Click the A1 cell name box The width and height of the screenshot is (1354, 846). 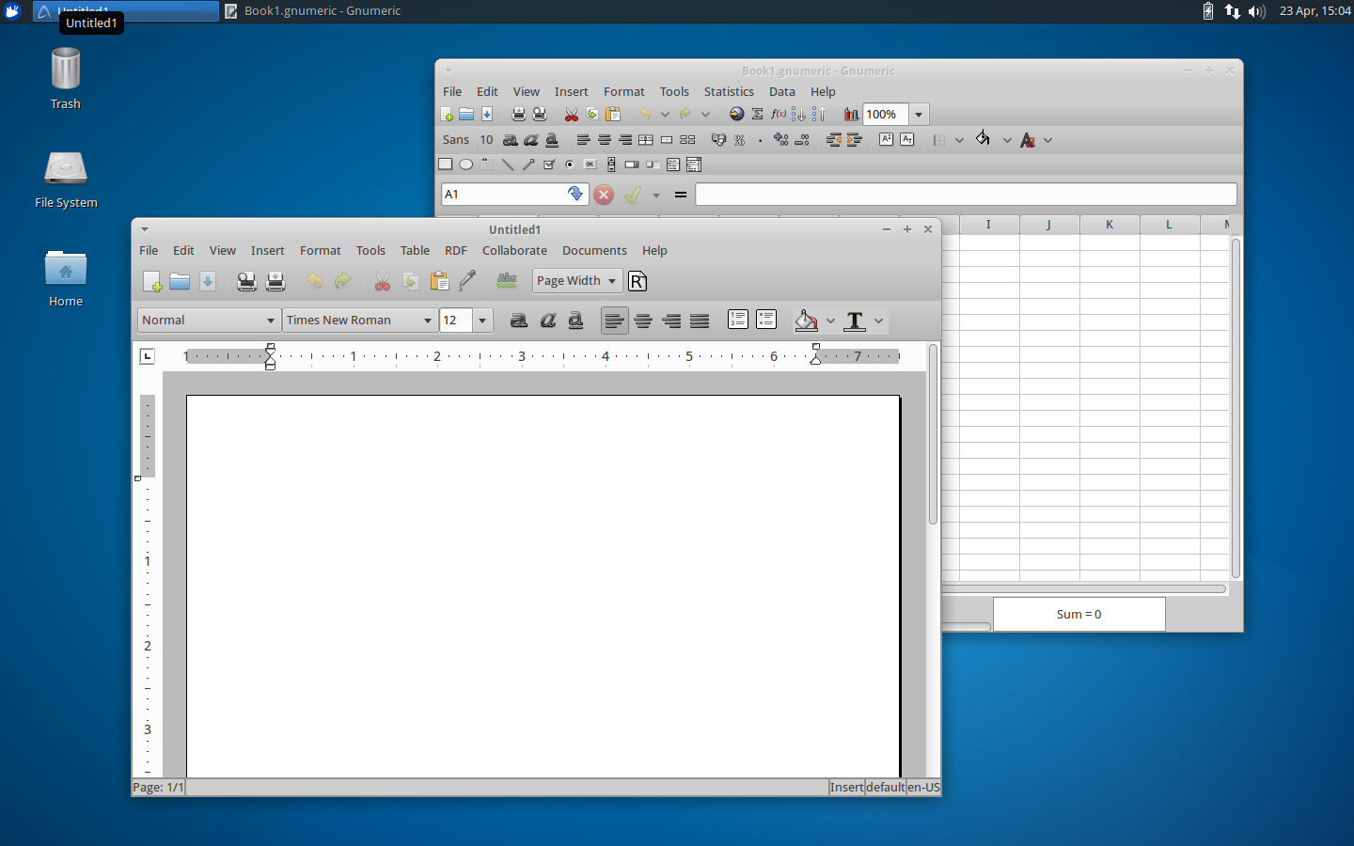click(508, 195)
